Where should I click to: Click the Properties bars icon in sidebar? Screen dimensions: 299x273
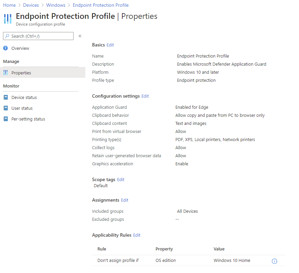[x=5, y=73]
